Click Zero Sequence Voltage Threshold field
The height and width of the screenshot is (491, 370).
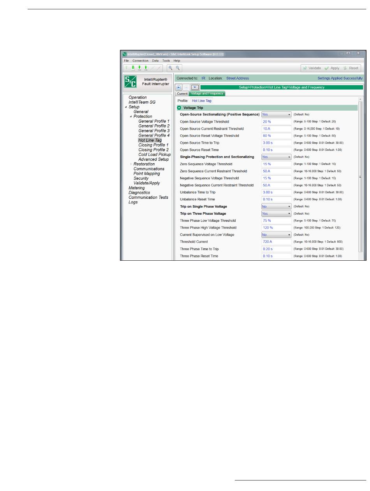[276, 164]
